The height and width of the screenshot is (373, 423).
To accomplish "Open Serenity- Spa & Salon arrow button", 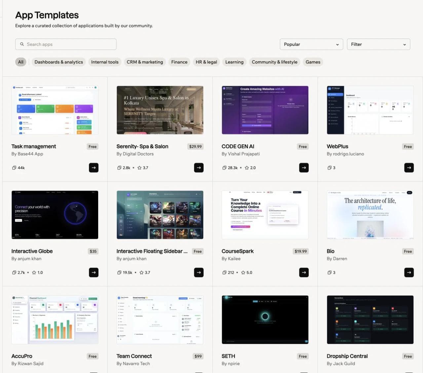I will coord(199,168).
